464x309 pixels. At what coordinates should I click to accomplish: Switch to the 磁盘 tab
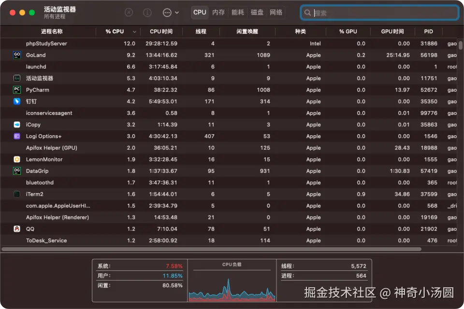257,13
